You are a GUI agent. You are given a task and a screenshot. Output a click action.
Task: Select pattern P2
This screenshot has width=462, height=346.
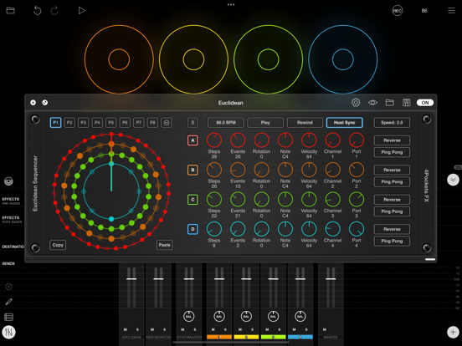pos(69,123)
